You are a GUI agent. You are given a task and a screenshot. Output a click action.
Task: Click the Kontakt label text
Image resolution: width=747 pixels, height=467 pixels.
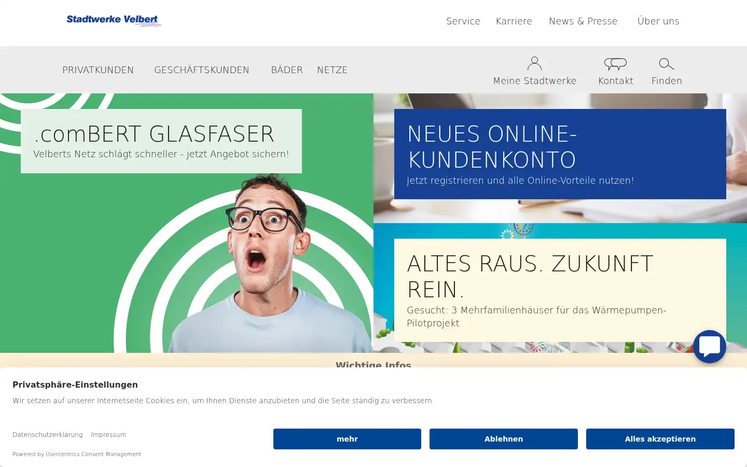click(x=616, y=81)
